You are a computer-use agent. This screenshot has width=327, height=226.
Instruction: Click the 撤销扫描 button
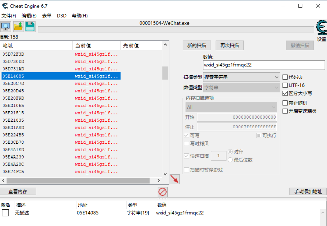[300, 45]
